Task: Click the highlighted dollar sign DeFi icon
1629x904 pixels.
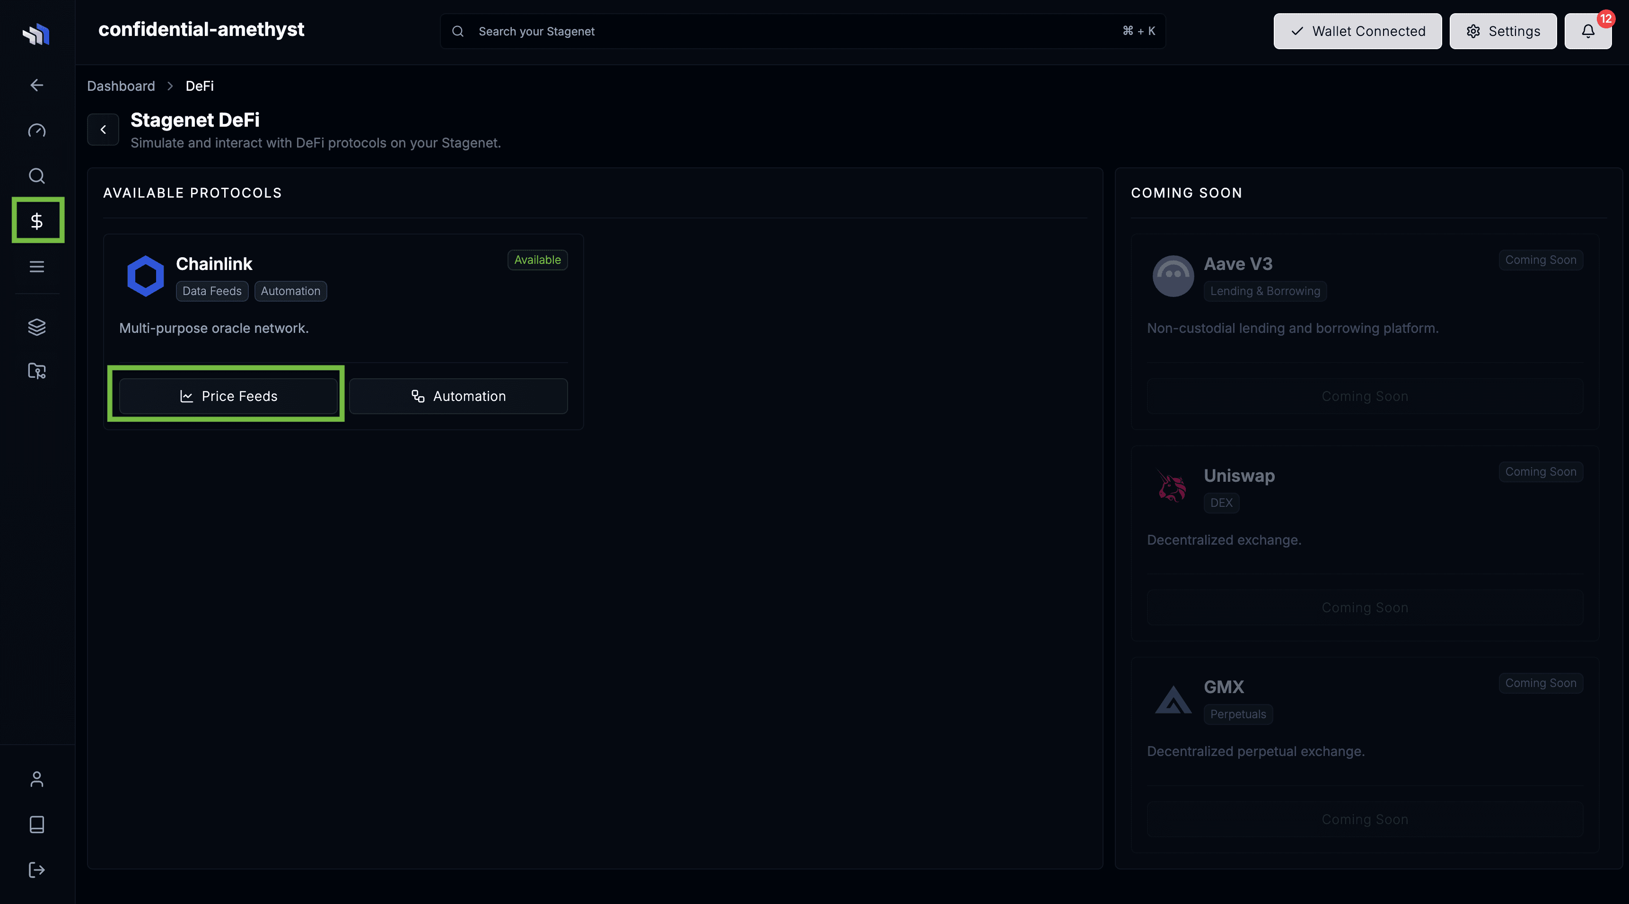Action: click(x=36, y=220)
